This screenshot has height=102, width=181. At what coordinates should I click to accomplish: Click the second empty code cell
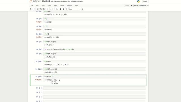[94, 92]
